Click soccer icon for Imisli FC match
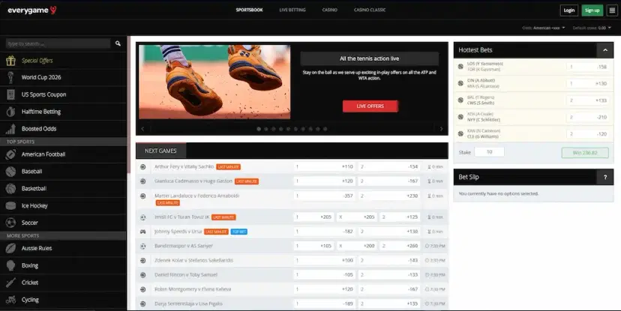The width and height of the screenshot is (621, 311). pos(143,217)
